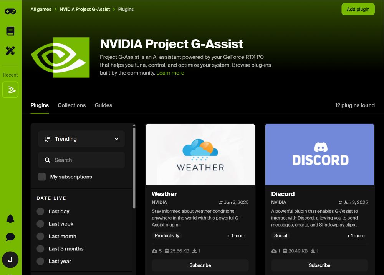This screenshot has height=275, width=384.
Task: Click Weather downloads arrow icon
Action: click(194, 251)
